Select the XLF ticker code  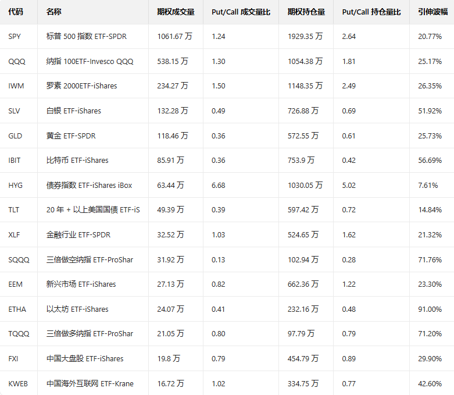pyautogui.click(x=14, y=235)
